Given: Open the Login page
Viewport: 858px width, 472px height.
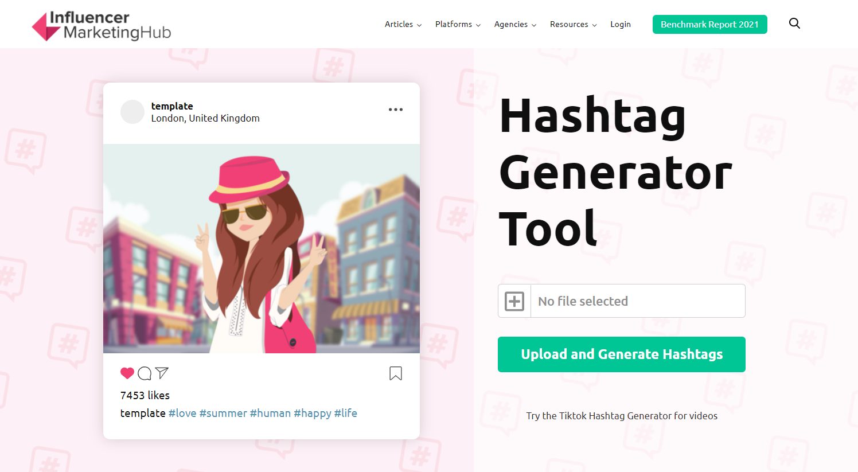Looking at the screenshot, I should pyautogui.click(x=621, y=24).
